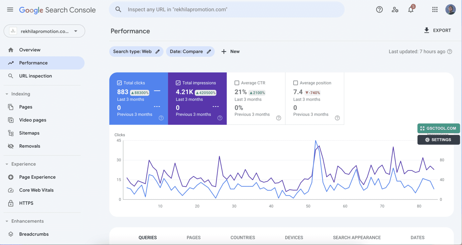Click the 7.4 average position value
The height and width of the screenshot is (245, 462).
[x=298, y=92]
